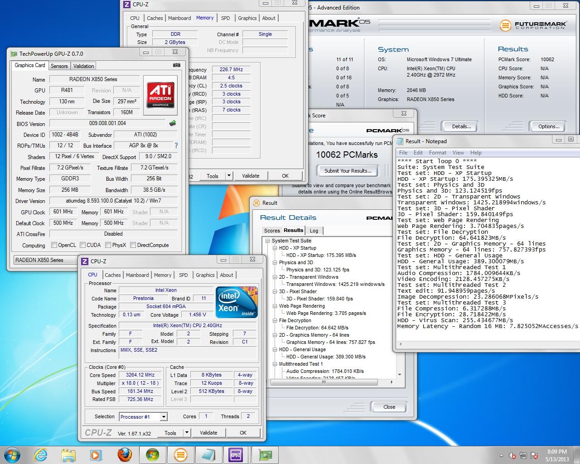Click the ATI Radeon logo in GPU-Z

point(160,95)
